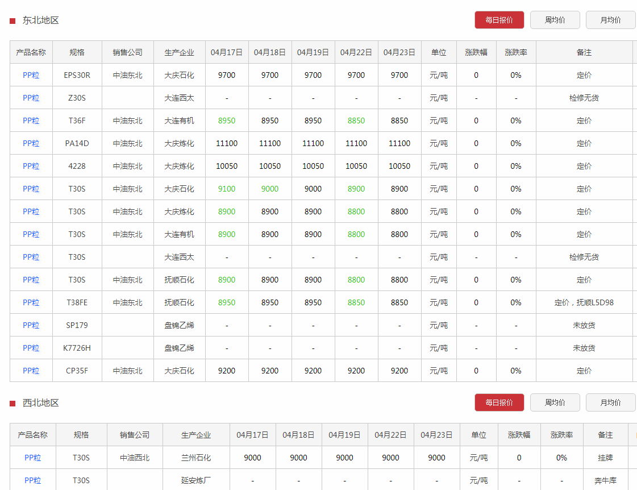Click green 8850 price in T36F row
This screenshot has width=637, height=490.
(356, 121)
